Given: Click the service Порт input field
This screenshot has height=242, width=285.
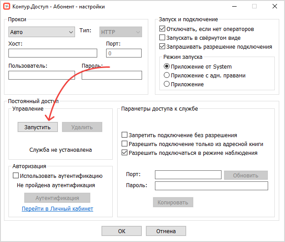Looking at the screenshot, I should point(188,175).
